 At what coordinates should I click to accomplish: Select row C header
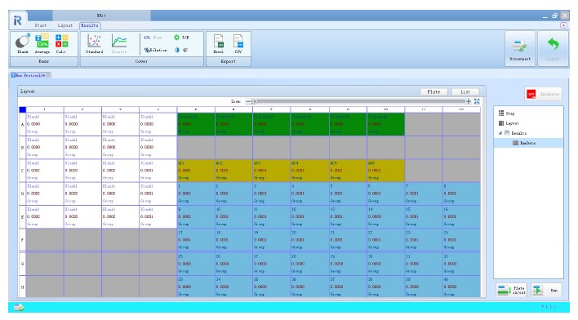pos(23,171)
